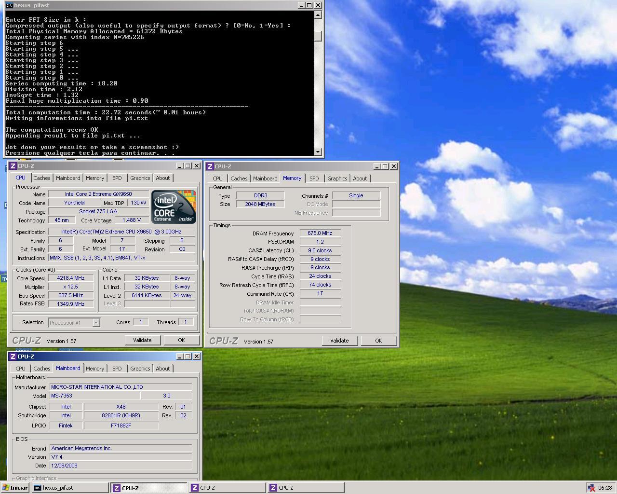Click the Command Rate 1T field

[x=320, y=293]
